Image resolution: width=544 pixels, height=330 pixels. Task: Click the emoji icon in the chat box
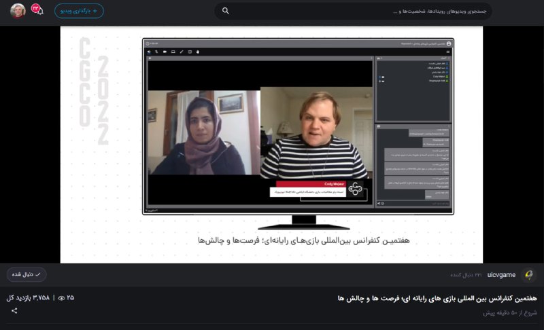383,204
